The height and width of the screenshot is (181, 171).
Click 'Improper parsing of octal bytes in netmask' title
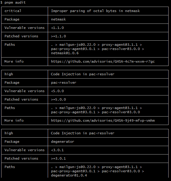tap(95, 11)
